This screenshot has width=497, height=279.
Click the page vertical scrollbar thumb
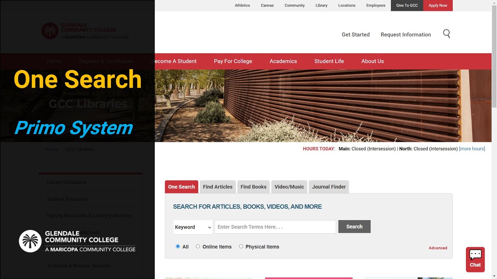[x=494, y=56]
